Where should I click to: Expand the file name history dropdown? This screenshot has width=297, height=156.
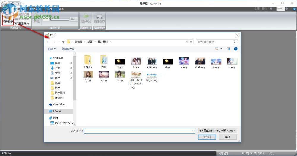[193, 130]
